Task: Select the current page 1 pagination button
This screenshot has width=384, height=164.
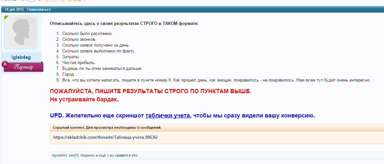Action: (x=31, y=1)
